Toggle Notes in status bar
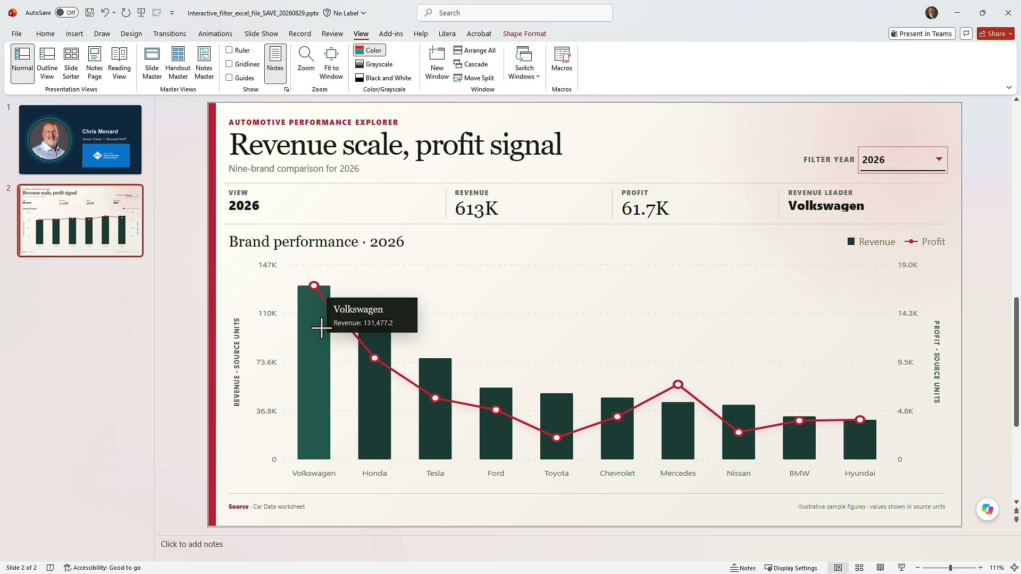1021x574 pixels. click(743, 568)
